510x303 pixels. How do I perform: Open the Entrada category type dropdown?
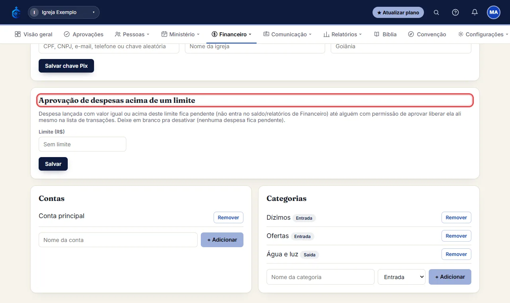pyautogui.click(x=402, y=277)
